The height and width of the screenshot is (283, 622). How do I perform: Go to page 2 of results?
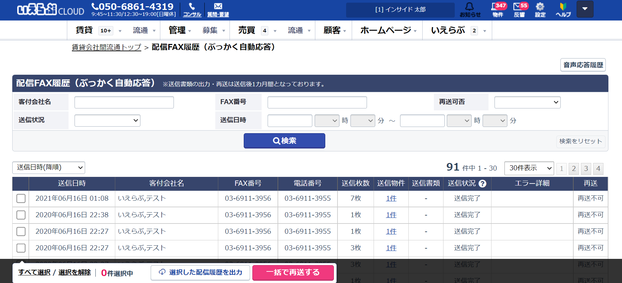click(574, 169)
